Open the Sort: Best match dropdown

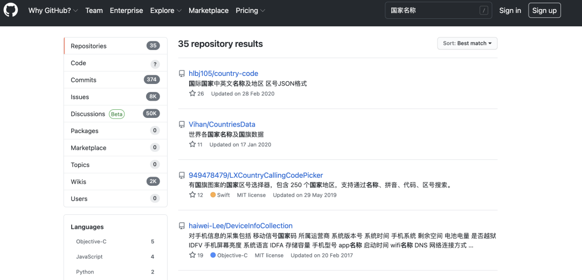(x=467, y=44)
